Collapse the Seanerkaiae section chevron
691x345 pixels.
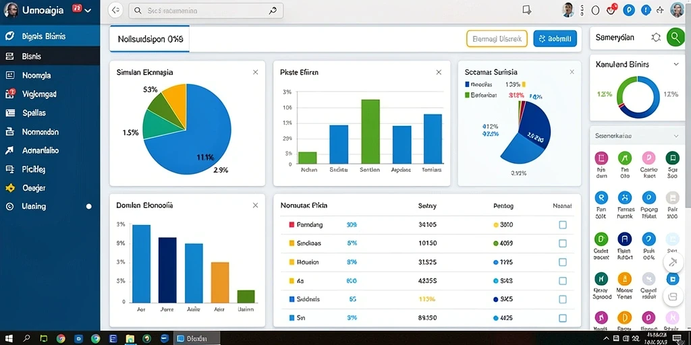pos(676,136)
